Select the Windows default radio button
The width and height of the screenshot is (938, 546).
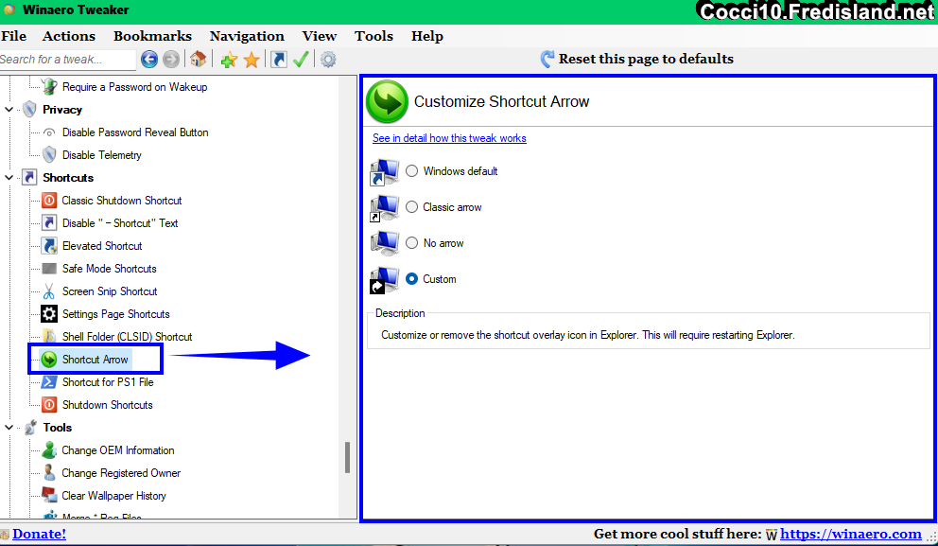tap(411, 171)
